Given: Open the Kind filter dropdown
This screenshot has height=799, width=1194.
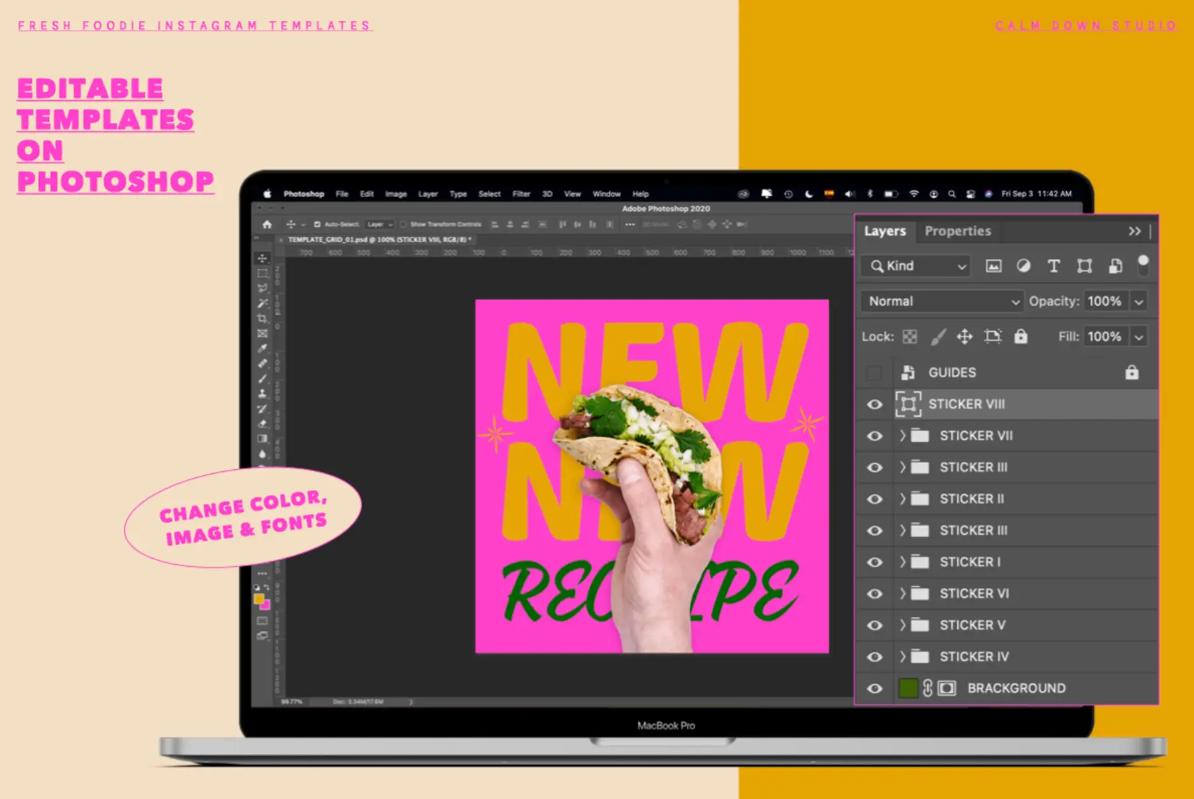Looking at the screenshot, I should tap(915, 266).
